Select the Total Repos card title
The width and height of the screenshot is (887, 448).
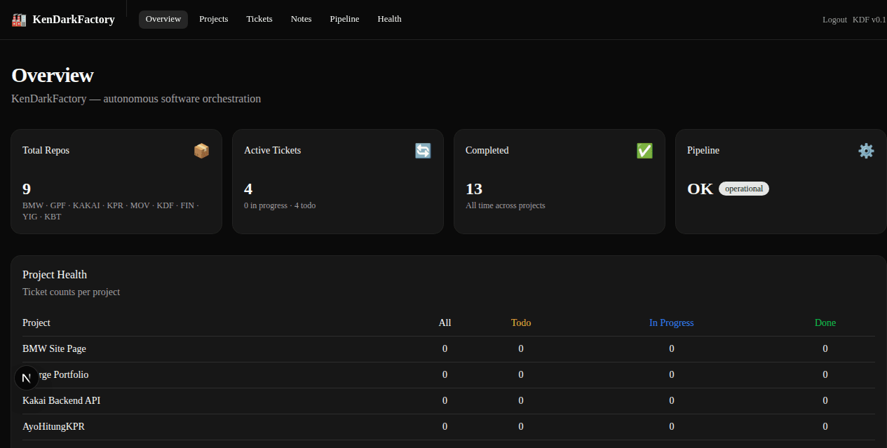pos(46,150)
